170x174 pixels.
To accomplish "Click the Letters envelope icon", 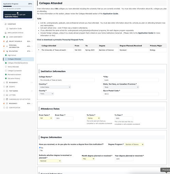I will pyautogui.click(x=7, y=95).
